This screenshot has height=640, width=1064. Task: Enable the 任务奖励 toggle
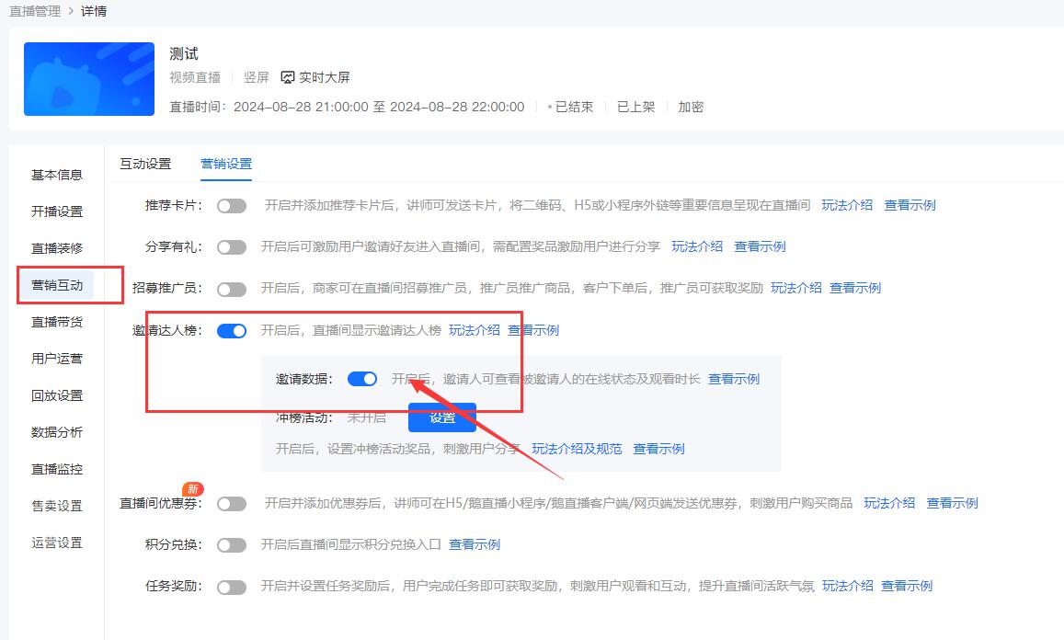231,586
